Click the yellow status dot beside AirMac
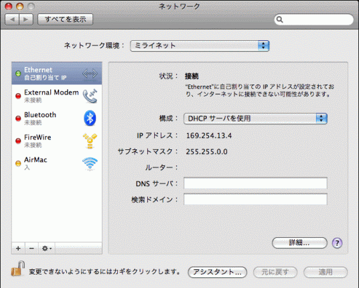The height and width of the screenshot is (288, 359). (x=18, y=163)
